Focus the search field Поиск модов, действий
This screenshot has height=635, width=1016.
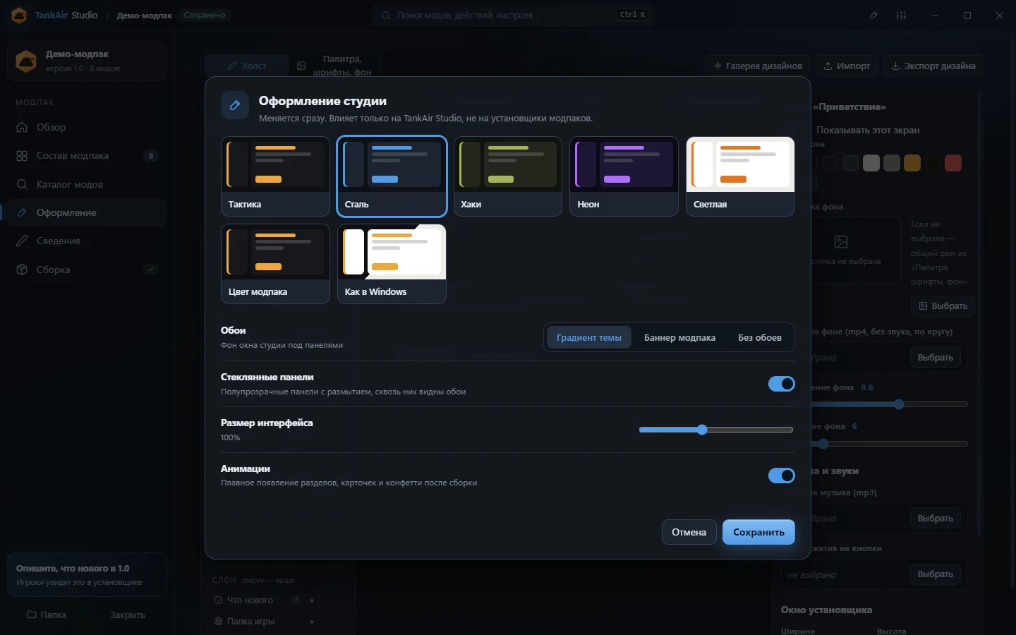(x=513, y=15)
